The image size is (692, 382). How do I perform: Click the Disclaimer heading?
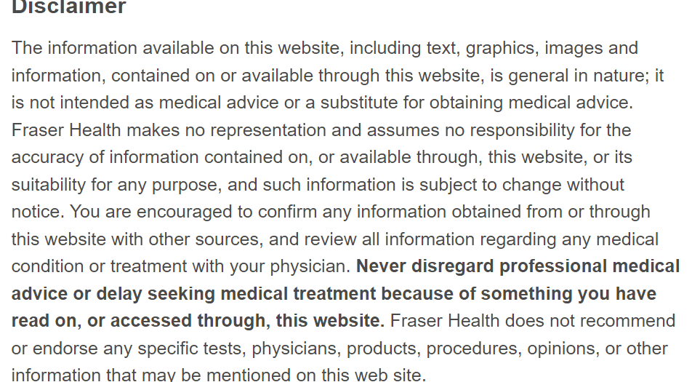[x=69, y=7]
